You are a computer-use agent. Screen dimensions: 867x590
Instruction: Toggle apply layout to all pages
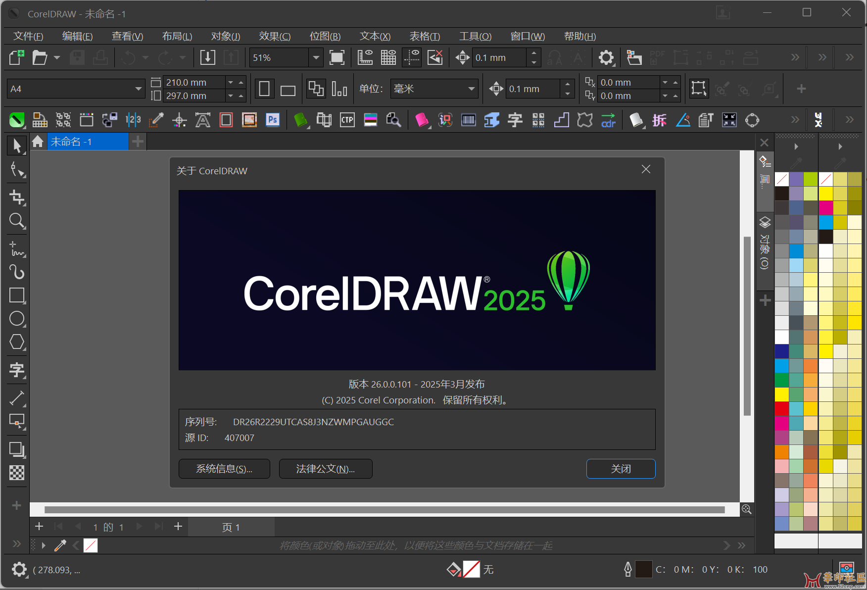coord(316,89)
